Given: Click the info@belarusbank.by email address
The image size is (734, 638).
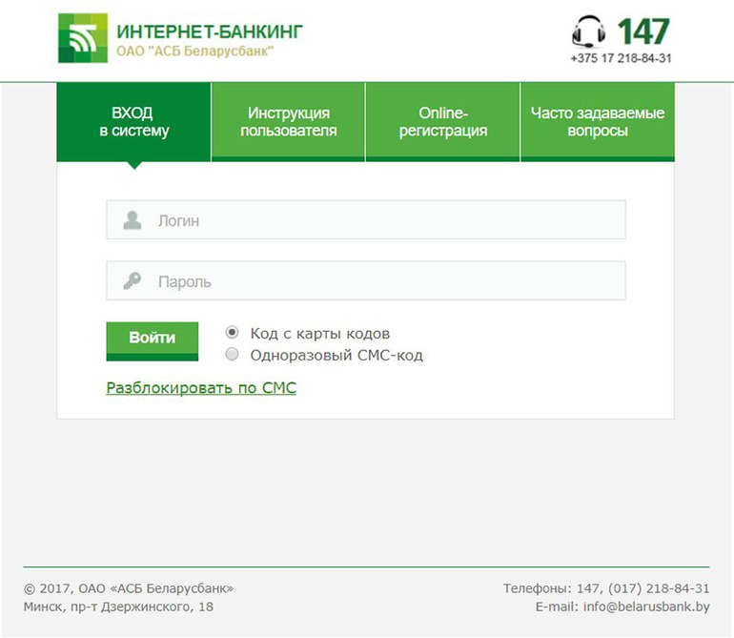Looking at the screenshot, I should [x=646, y=607].
